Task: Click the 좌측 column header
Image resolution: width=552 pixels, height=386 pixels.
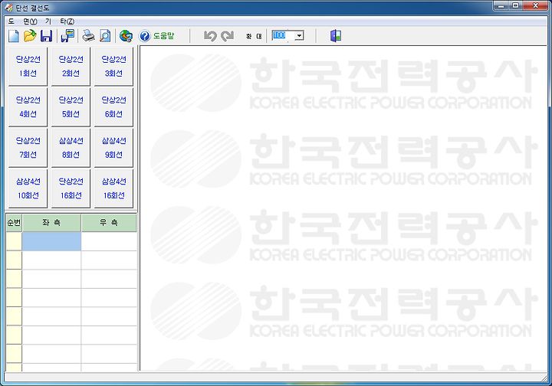Action: pos(52,223)
